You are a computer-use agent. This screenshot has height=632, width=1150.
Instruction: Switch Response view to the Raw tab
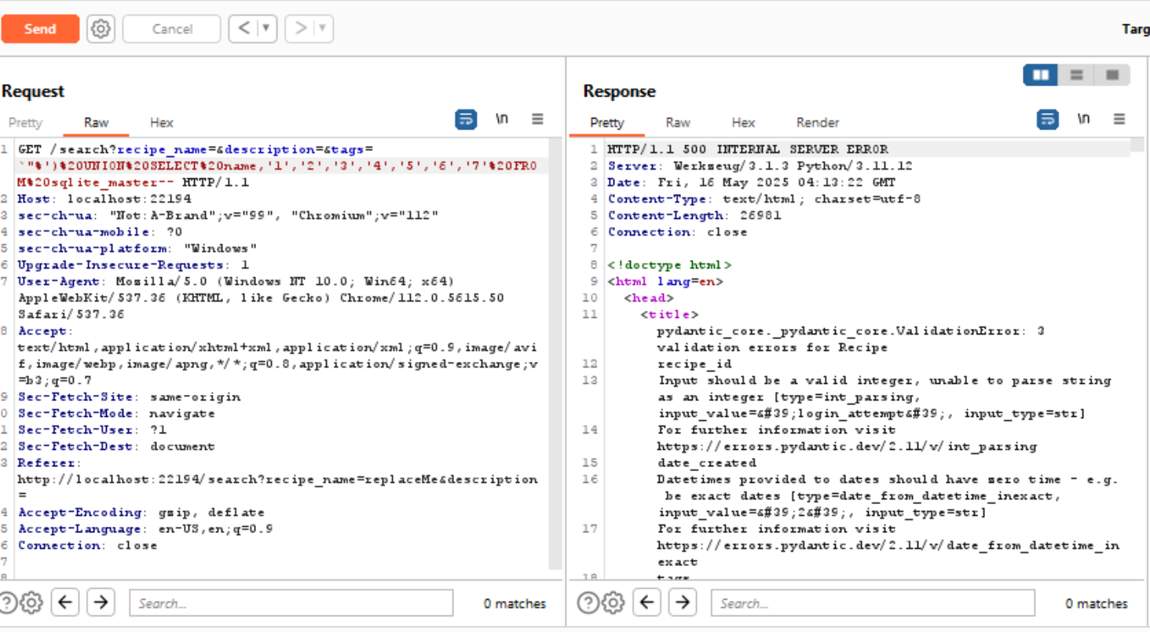(678, 122)
